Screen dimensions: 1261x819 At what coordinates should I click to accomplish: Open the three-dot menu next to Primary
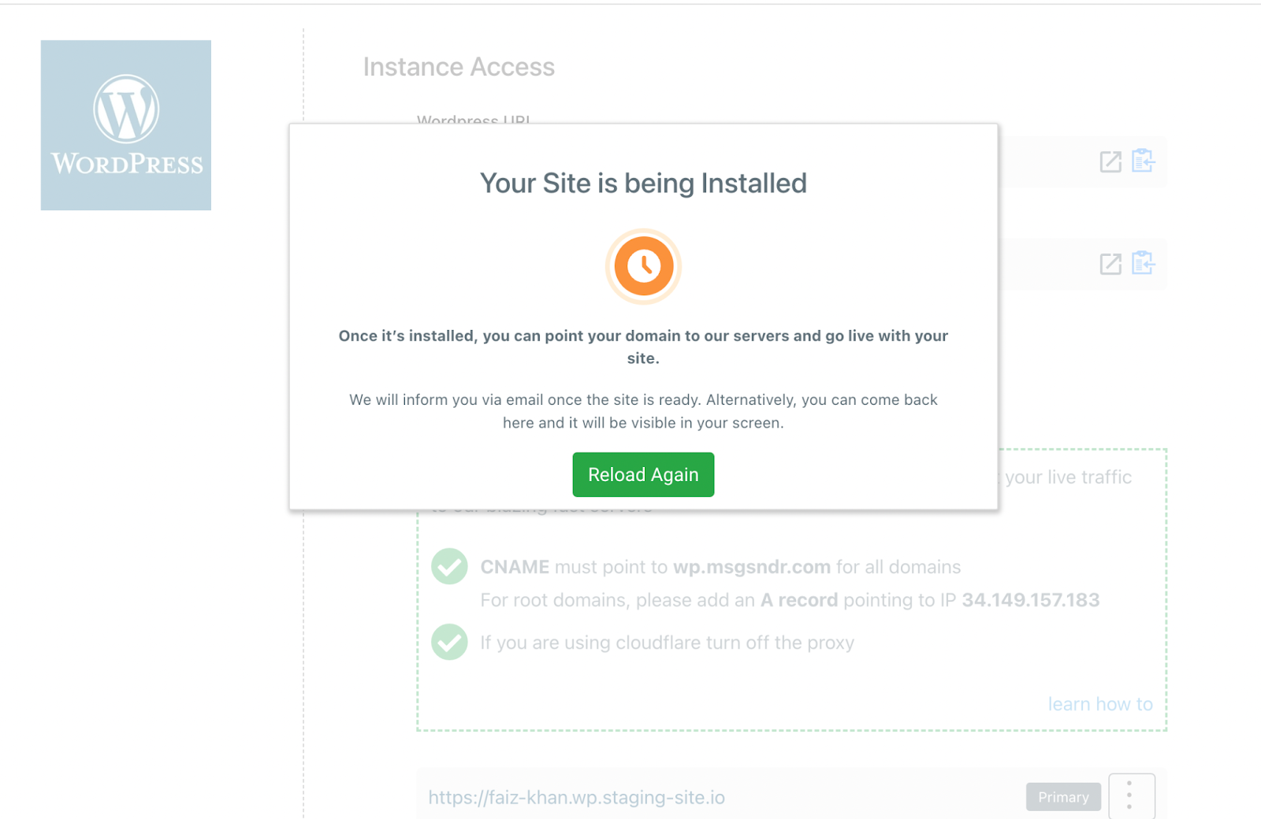click(1131, 795)
